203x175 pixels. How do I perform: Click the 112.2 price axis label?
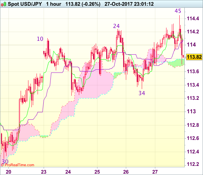pos(193,164)
